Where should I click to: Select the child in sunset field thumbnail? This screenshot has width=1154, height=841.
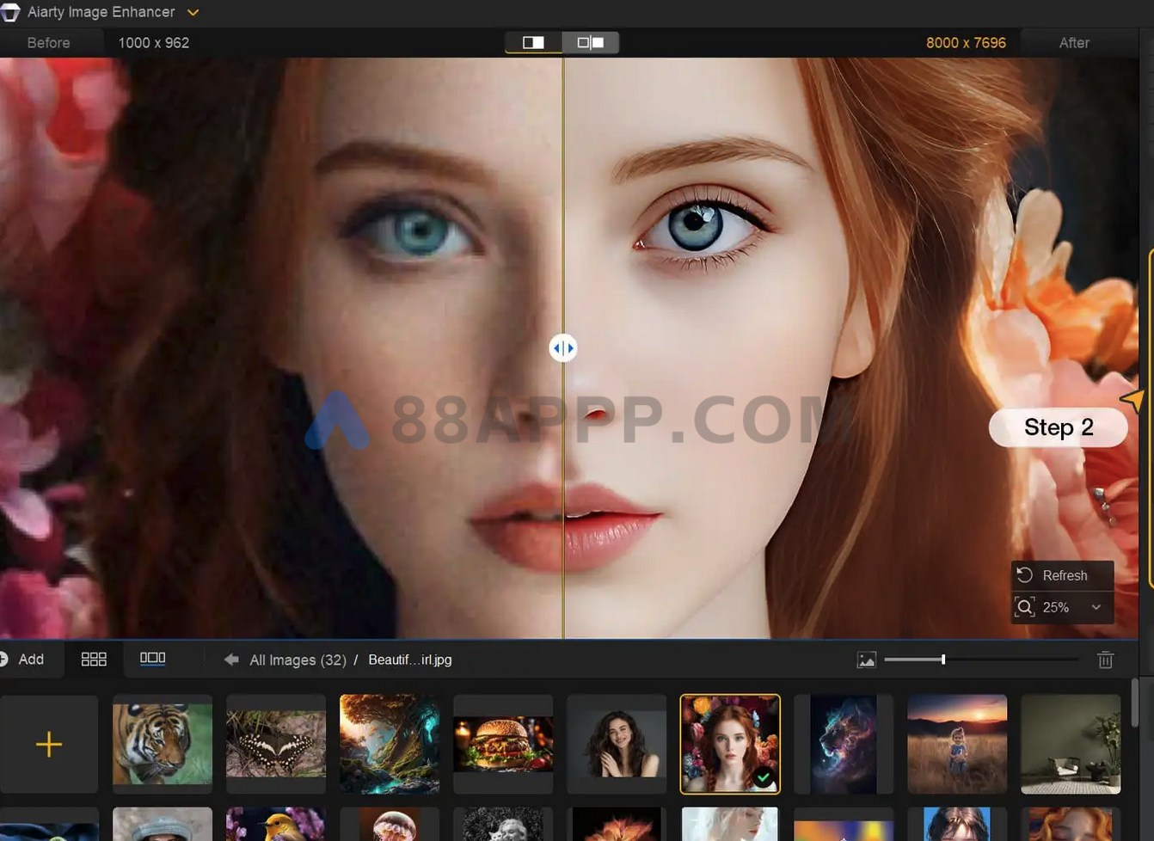(x=957, y=744)
